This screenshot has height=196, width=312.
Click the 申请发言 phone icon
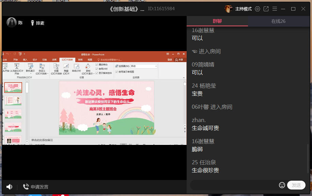click(26, 187)
